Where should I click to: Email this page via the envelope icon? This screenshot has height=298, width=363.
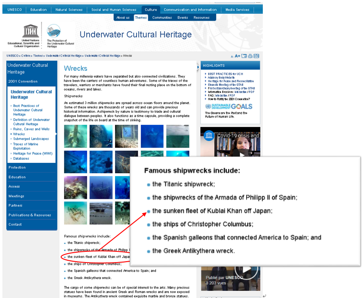click(x=256, y=56)
